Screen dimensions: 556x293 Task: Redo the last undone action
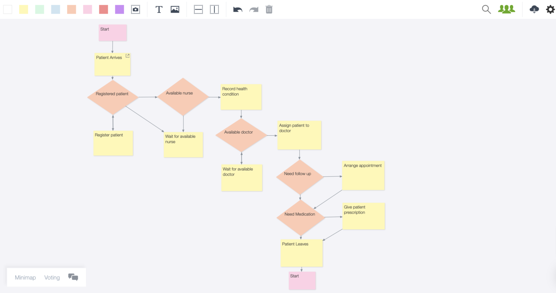point(254,9)
